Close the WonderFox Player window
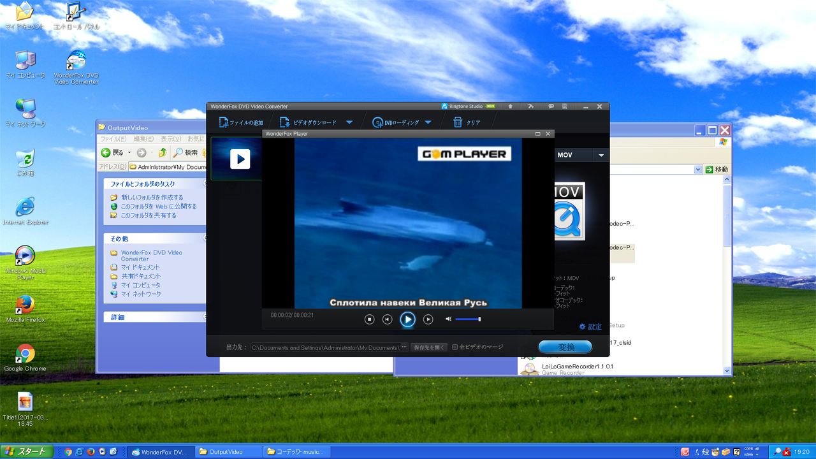The width and height of the screenshot is (816, 459). pos(548,134)
